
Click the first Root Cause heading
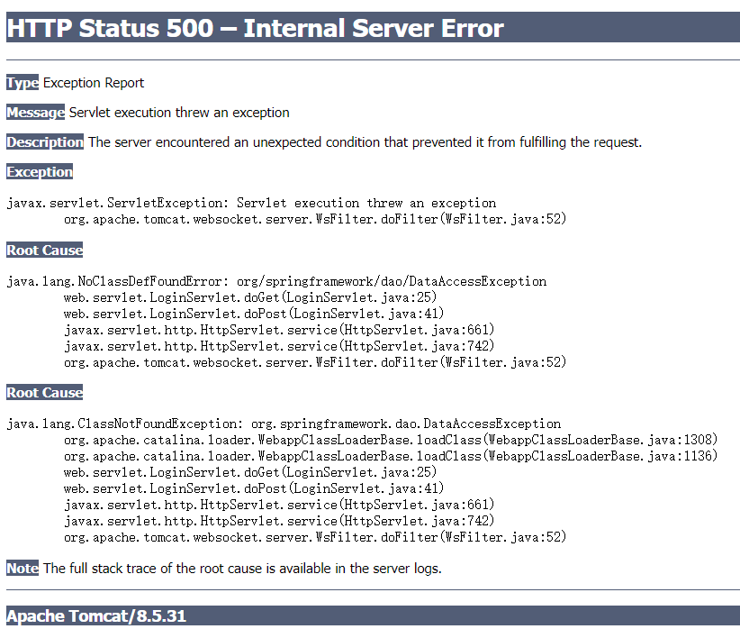click(44, 250)
